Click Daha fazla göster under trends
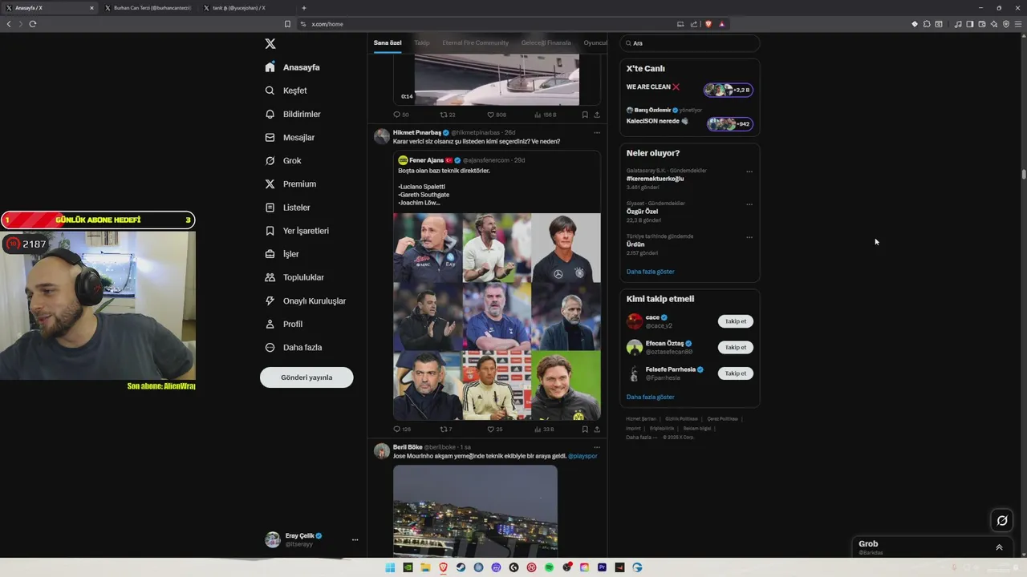This screenshot has height=577, width=1027. click(651, 272)
